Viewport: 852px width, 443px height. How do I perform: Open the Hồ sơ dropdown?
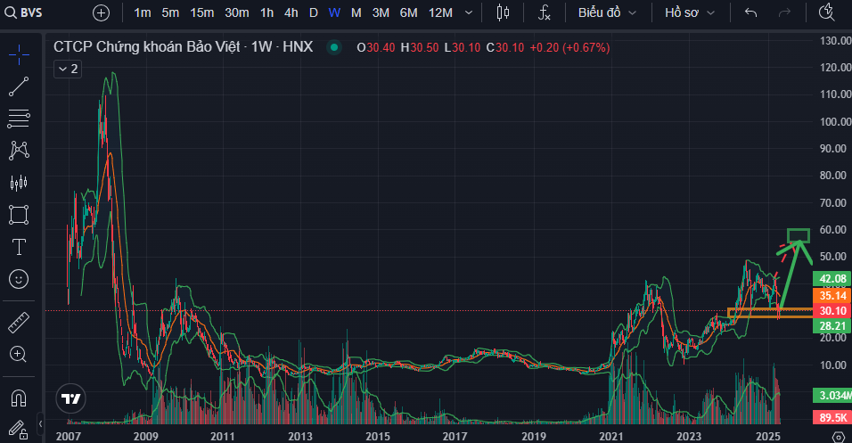(x=690, y=12)
